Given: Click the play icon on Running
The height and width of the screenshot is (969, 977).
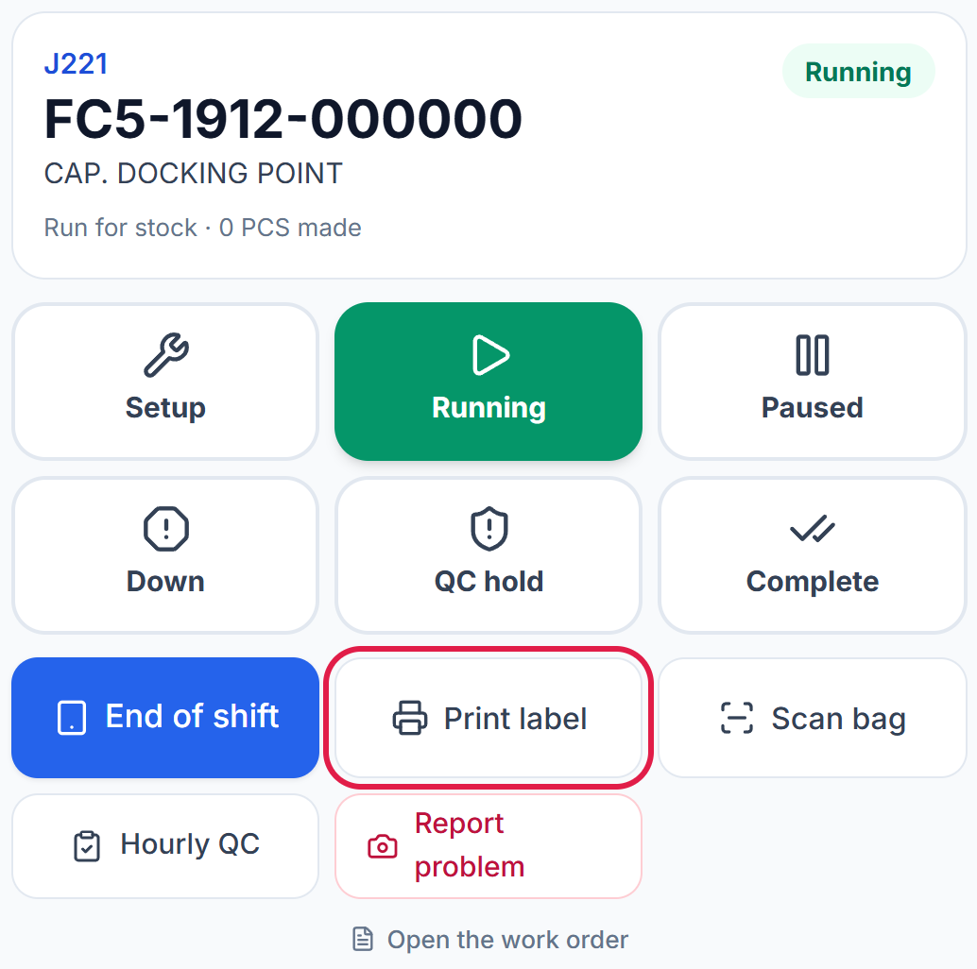Looking at the screenshot, I should 489,355.
